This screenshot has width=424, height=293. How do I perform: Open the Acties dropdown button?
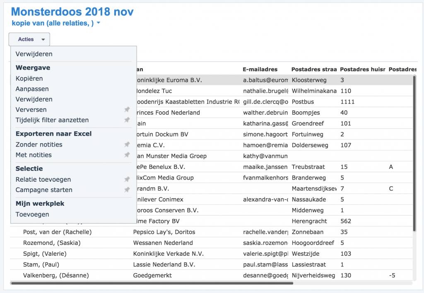(29, 39)
